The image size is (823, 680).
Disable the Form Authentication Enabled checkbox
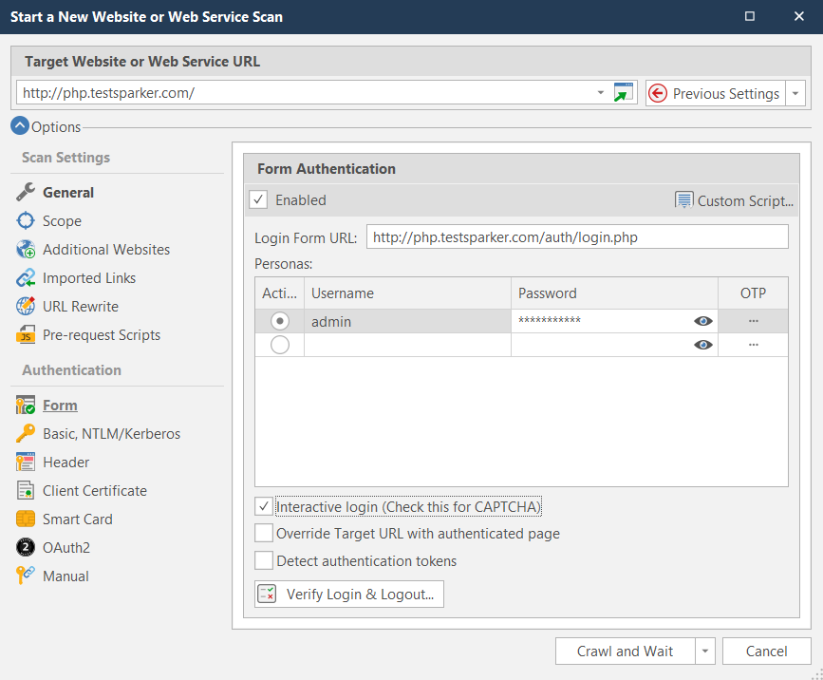pos(258,199)
